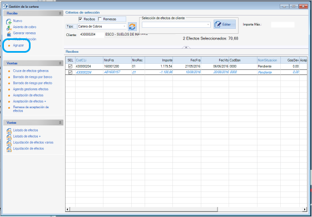This screenshot has width=312, height=217.
Task: Select cell with amount -1.108,86
Action: click(x=159, y=72)
